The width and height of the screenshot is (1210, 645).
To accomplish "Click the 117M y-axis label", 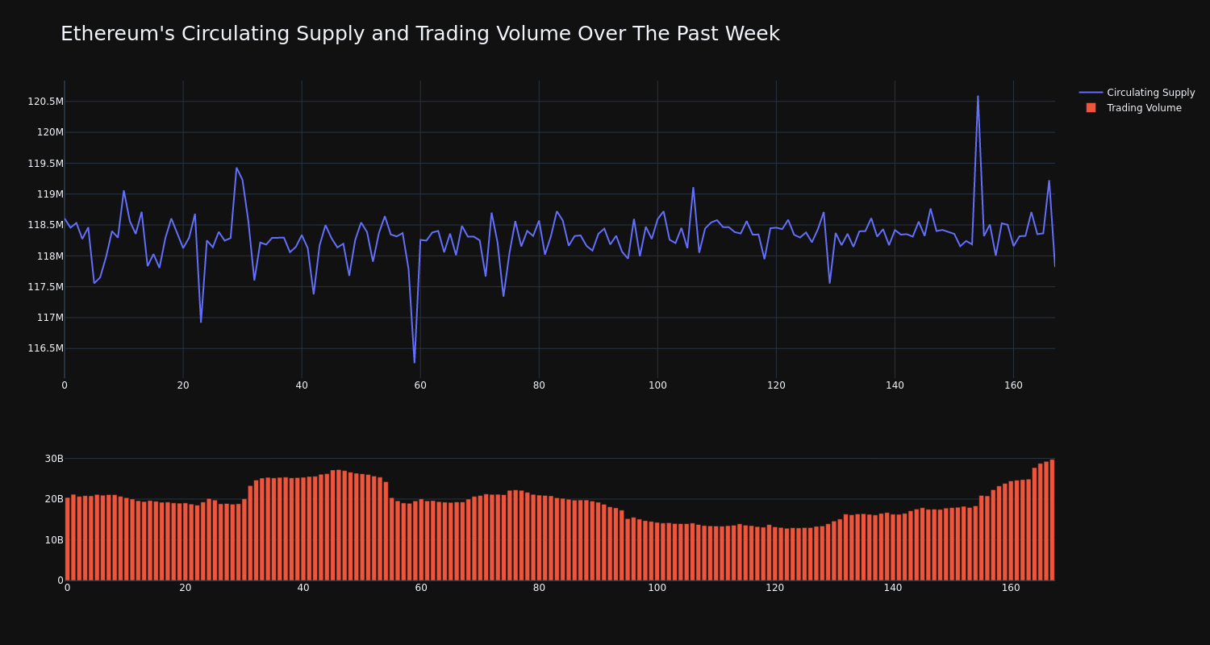I will [50, 318].
